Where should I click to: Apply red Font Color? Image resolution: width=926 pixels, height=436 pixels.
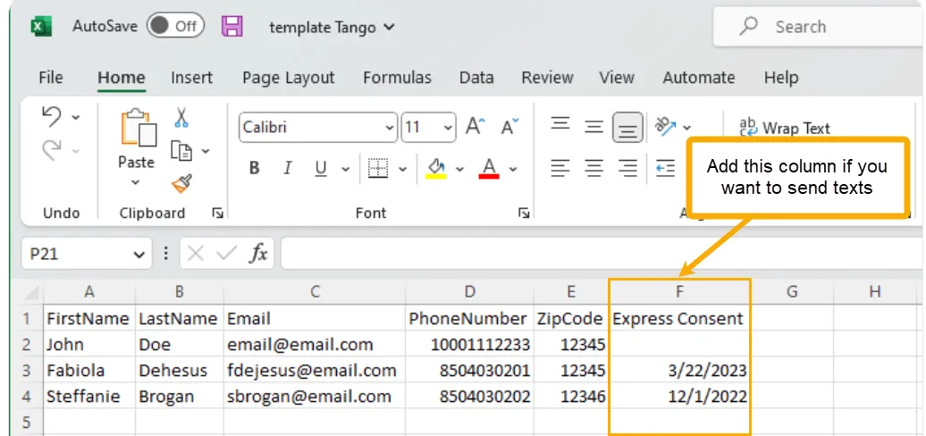pos(489,168)
